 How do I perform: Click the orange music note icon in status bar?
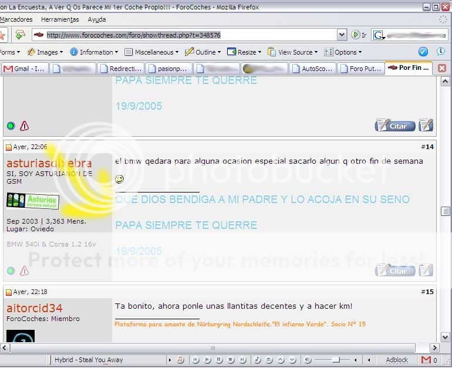coord(180,360)
